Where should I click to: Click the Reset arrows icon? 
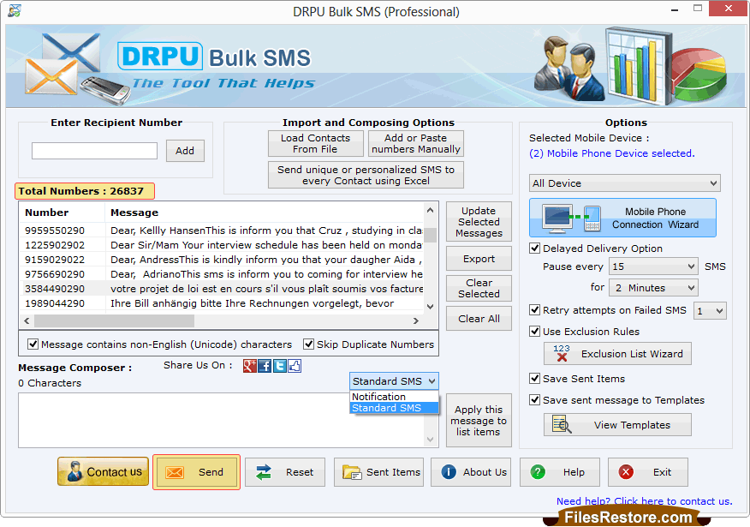(264, 472)
